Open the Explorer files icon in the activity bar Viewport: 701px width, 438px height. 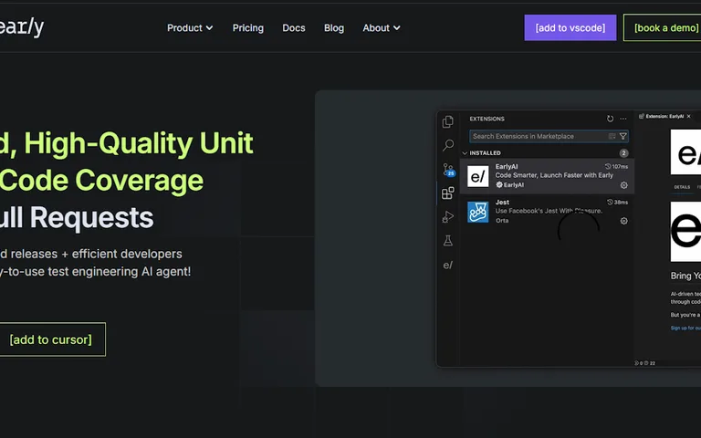click(x=447, y=121)
